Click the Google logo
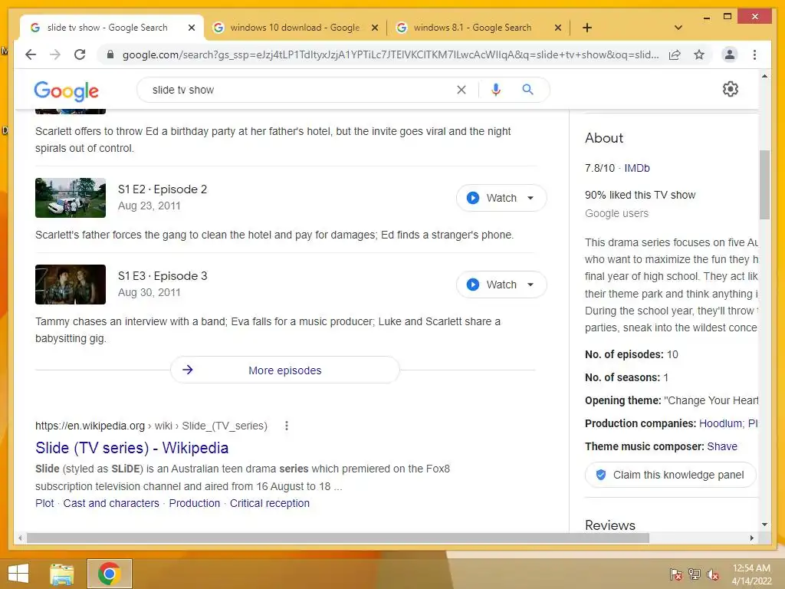Viewport: 785px width, 589px height. [66, 90]
